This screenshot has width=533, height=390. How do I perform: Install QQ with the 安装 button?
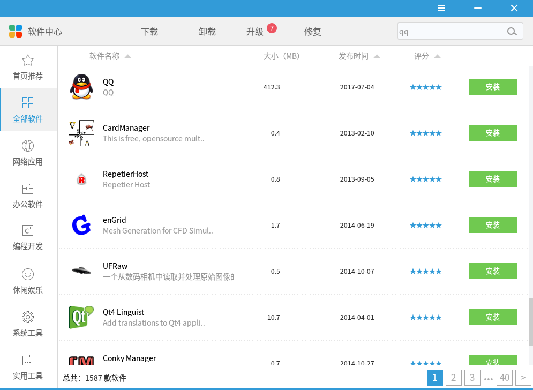[492, 87]
